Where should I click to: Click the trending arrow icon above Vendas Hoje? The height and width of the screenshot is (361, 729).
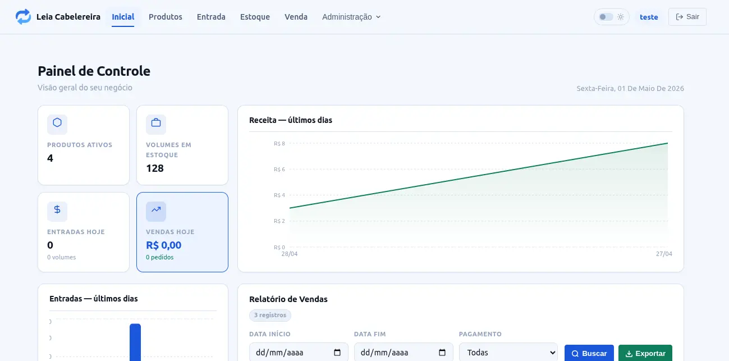156,209
